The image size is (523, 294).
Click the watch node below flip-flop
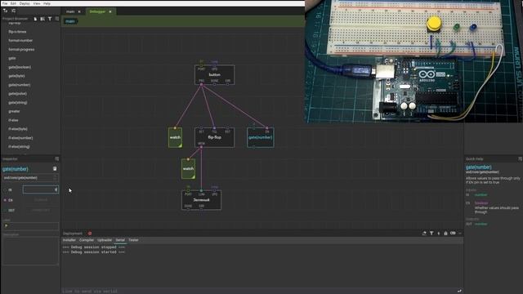(x=188, y=169)
